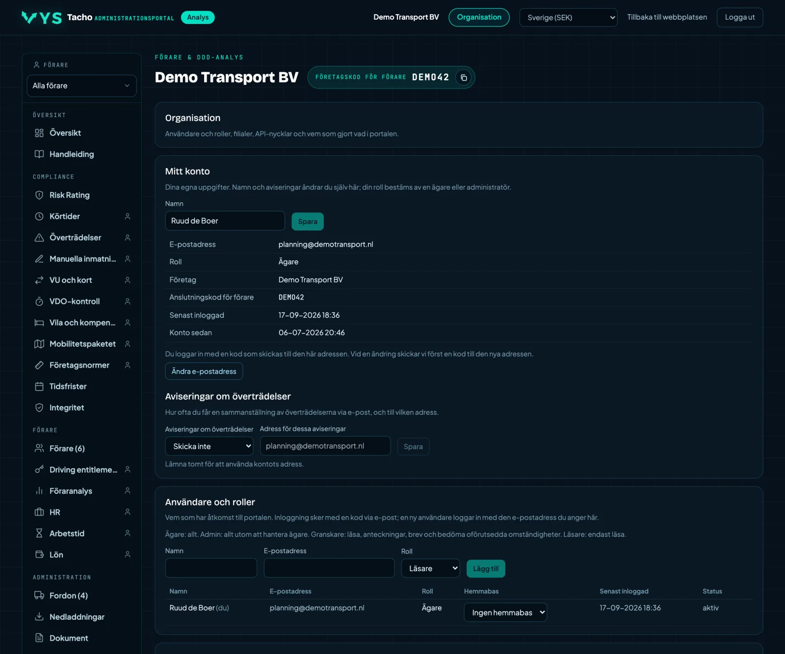The width and height of the screenshot is (785, 654).
Task: Open Fordon (4) in the sidebar
Action: point(81,596)
